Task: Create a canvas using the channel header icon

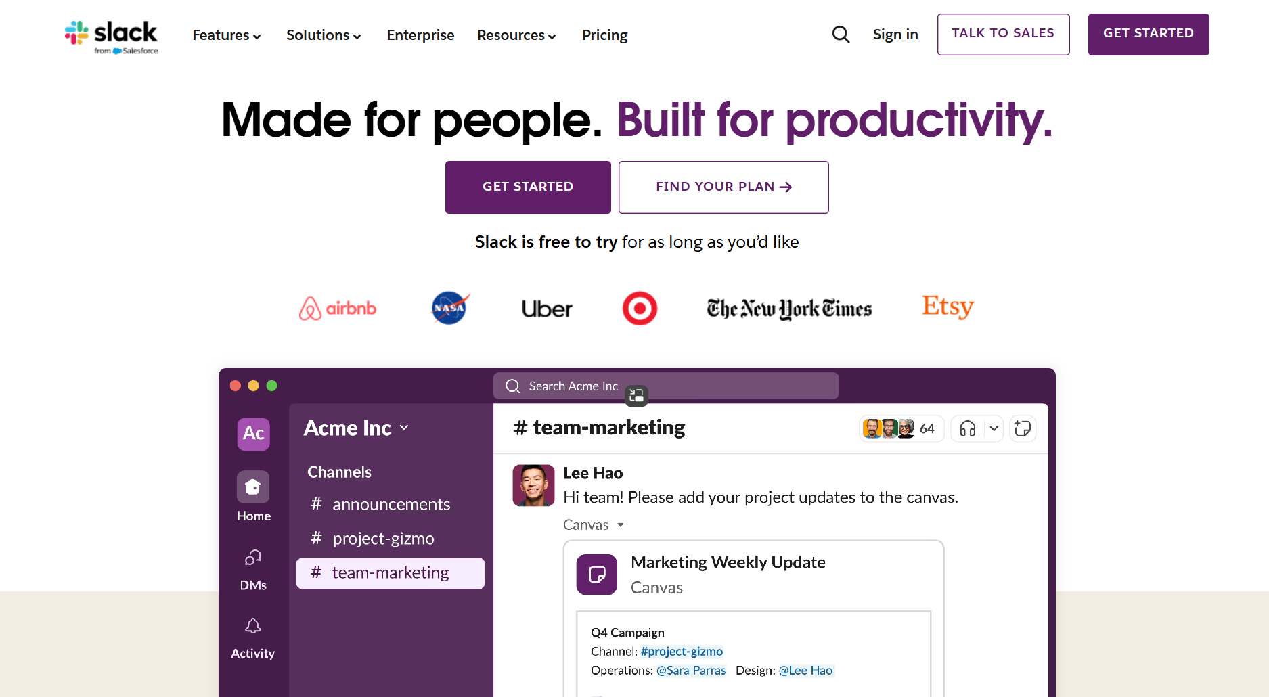Action: tap(1022, 428)
